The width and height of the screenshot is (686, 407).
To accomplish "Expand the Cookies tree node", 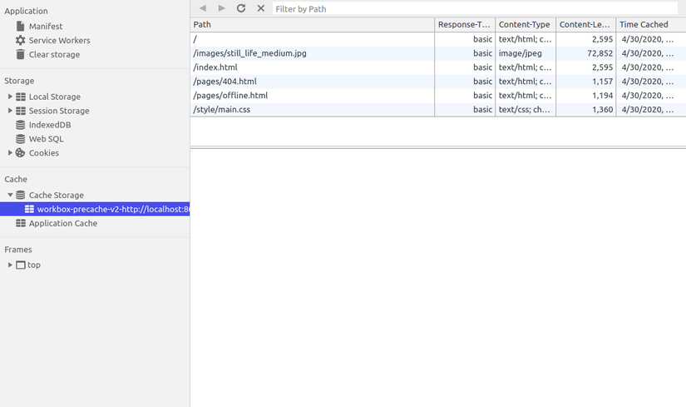I will [10, 153].
